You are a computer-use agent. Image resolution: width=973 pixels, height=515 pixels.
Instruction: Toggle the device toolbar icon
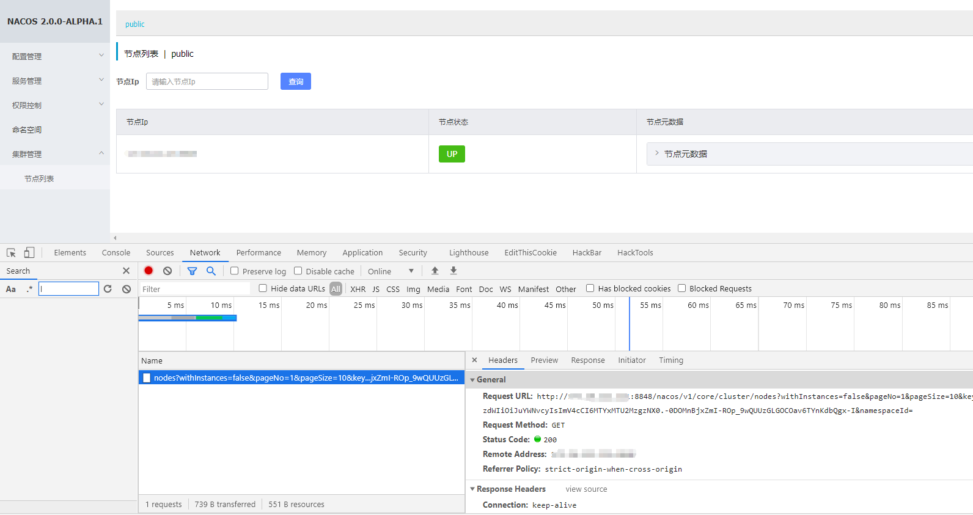[x=29, y=252]
